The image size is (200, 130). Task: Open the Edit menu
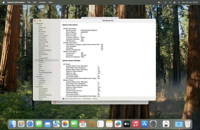(x=35, y=2)
